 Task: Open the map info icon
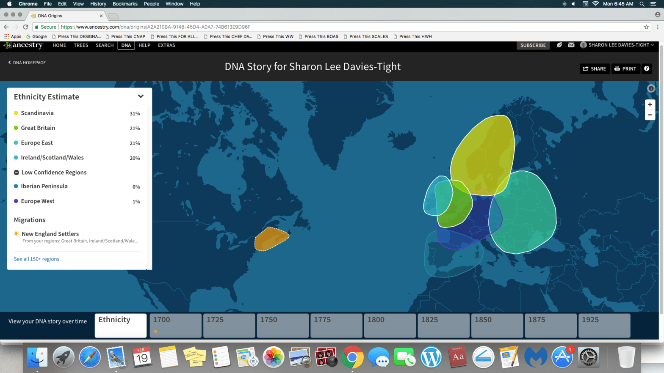pos(651,88)
